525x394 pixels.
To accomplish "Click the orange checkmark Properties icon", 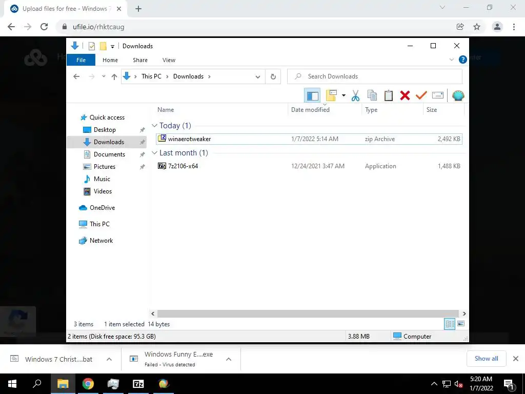I will click(421, 95).
